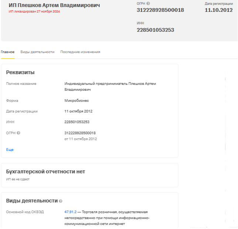Show OGRN tooltip in Реквизиты section
The image size is (238, 229).
point(18,133)
